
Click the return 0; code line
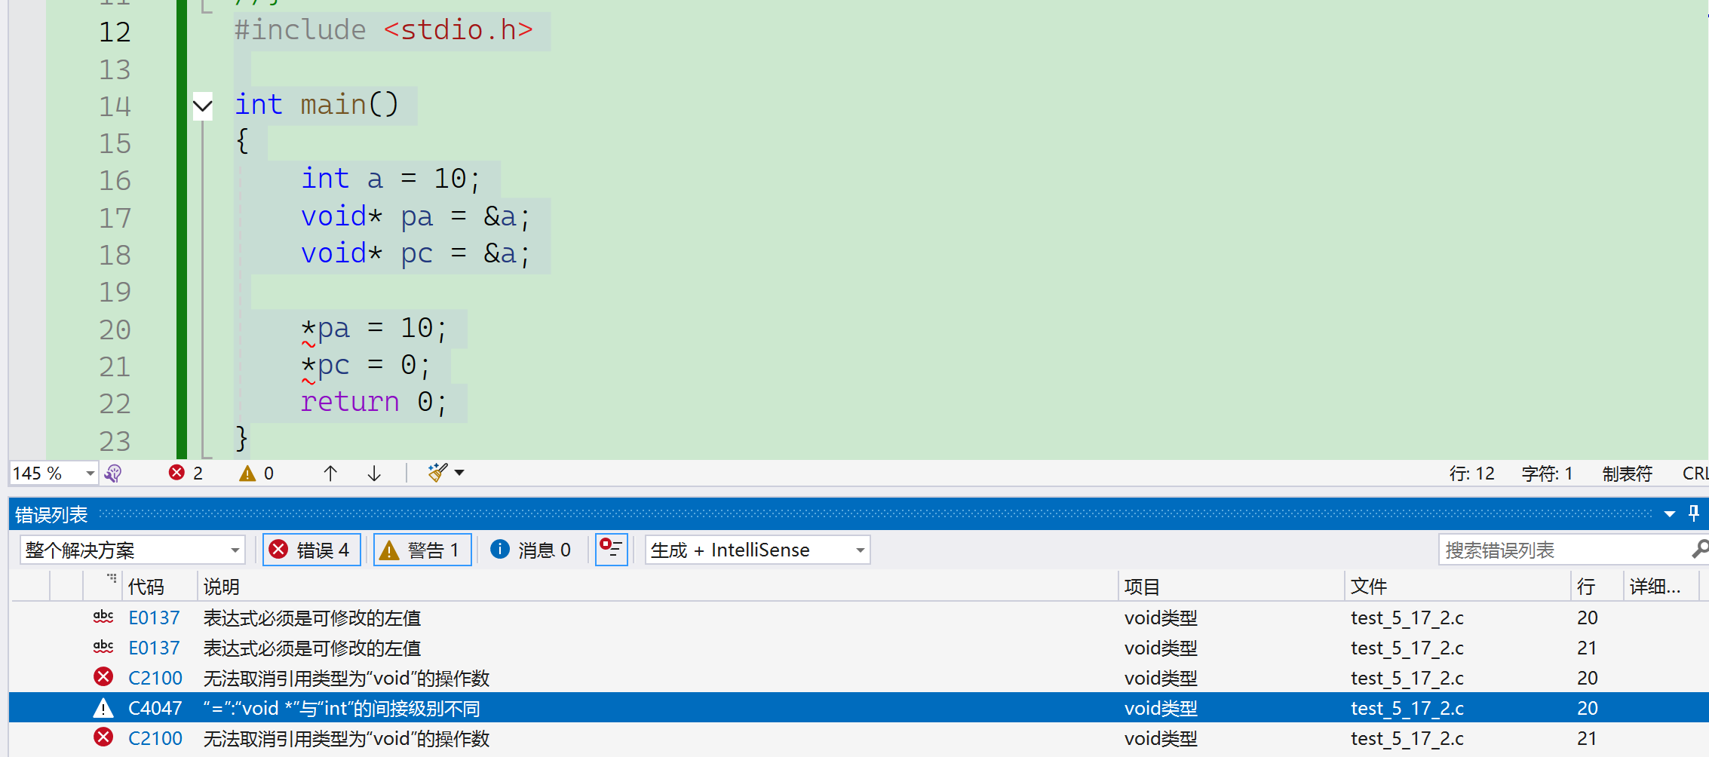373,402
